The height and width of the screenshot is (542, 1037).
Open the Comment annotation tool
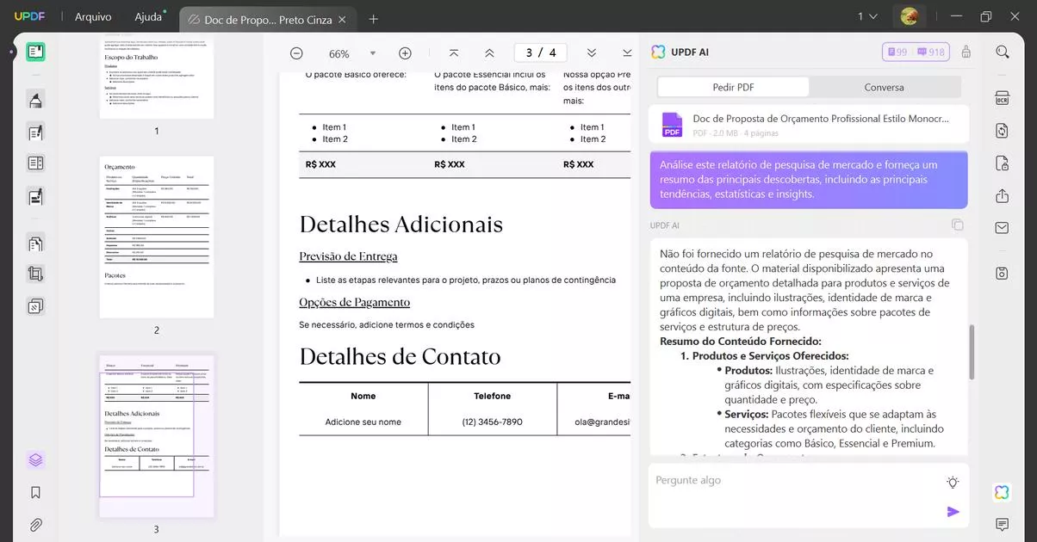[x=35, y=100]
